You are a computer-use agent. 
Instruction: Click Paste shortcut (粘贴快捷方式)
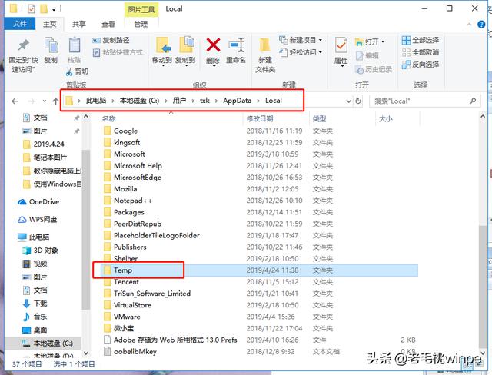[118, 52]
